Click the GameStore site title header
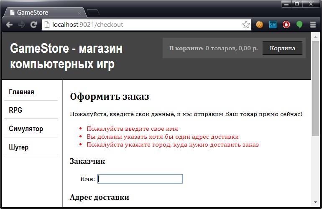 tap(66, 56)
